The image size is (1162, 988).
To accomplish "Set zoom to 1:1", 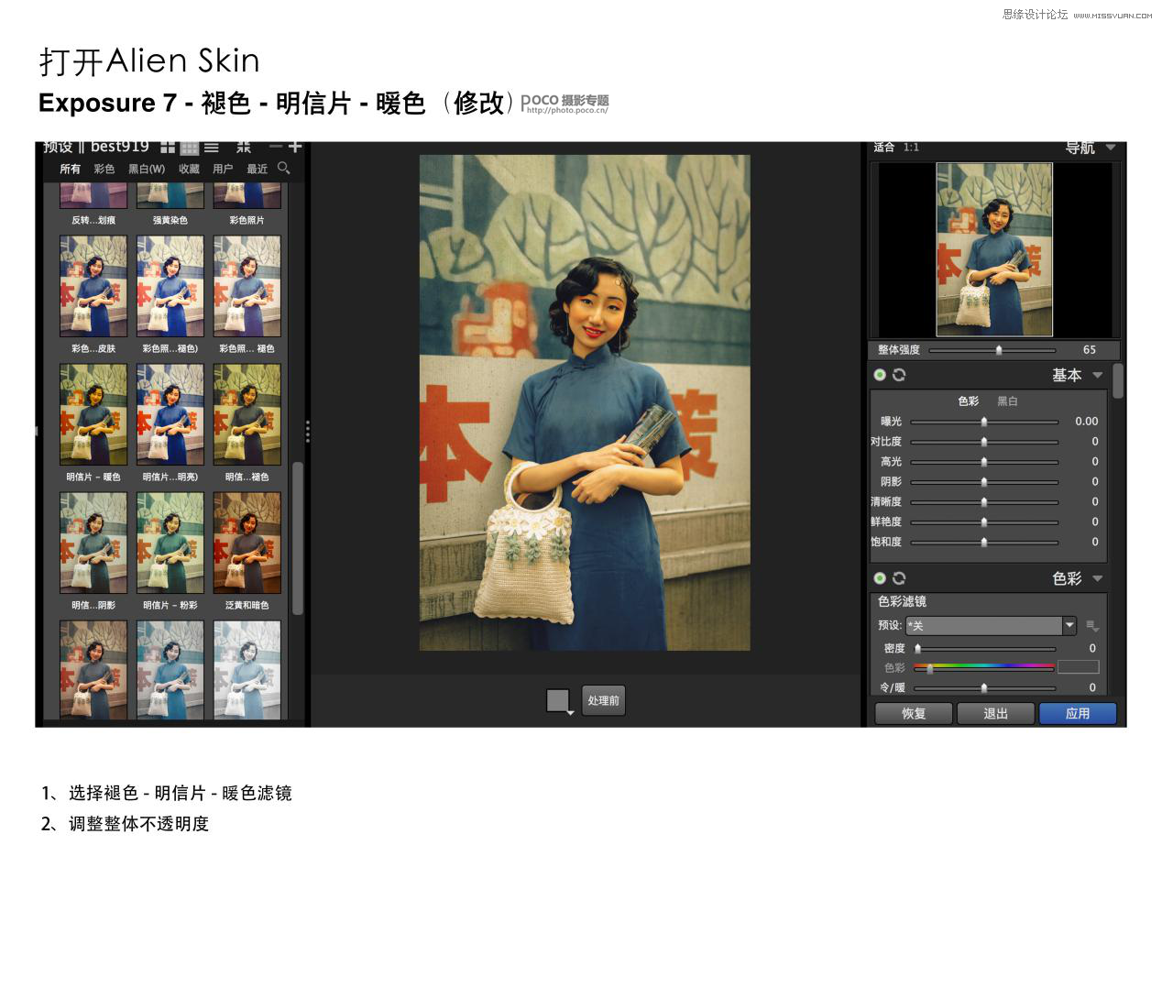I will click(x=911, y=148).
